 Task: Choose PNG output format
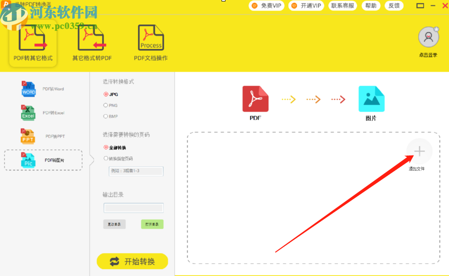pos(111,106)
